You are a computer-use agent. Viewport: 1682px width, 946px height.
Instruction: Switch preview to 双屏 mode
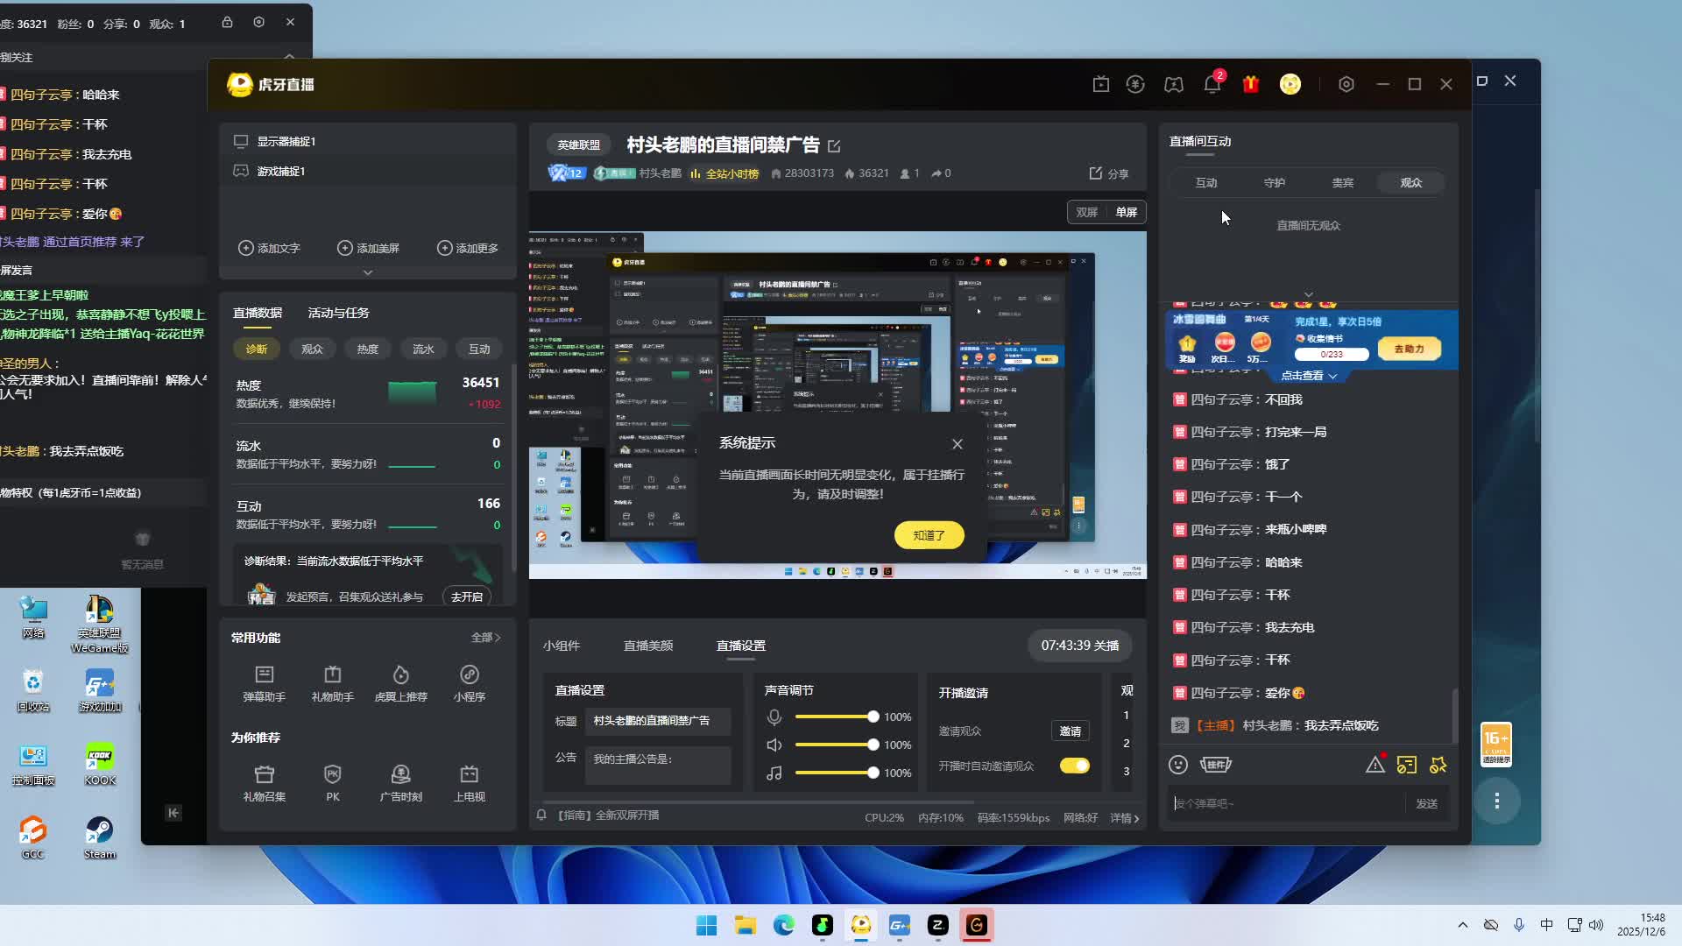(1086, 212)
